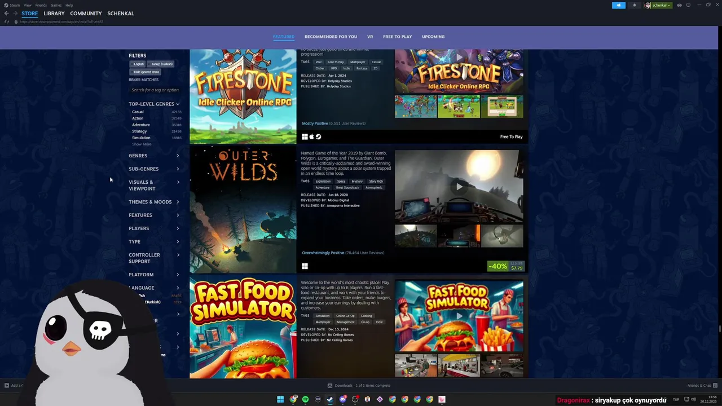Select the Upcoming tab

click(433, 37)
